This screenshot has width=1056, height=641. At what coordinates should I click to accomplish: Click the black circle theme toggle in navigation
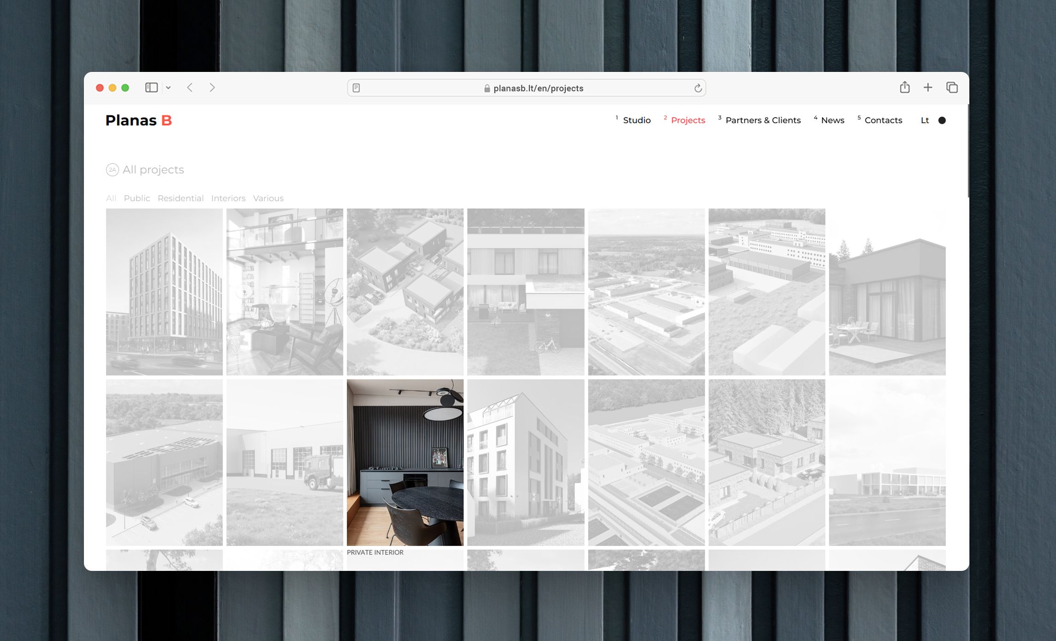pyautogui.click(x=943, y=120)
